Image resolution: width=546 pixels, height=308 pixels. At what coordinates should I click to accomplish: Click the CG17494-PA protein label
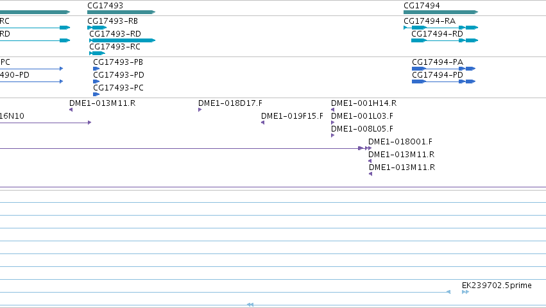(x=438, y=62)
